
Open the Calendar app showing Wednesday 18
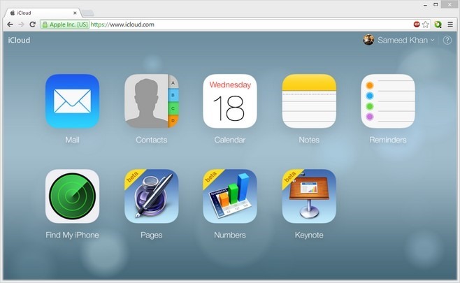pos(230,101)
